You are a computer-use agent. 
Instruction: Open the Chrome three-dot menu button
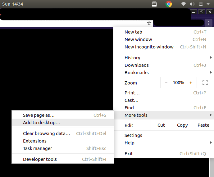pos(209,23)
